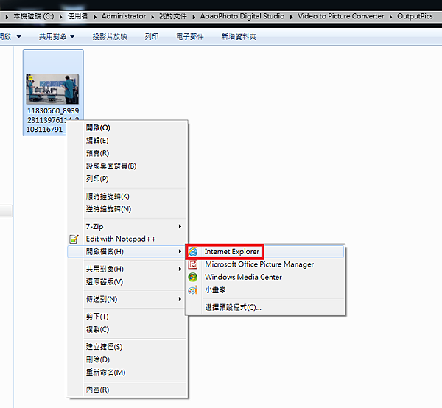Viewport: 442px width, 408px height.
Task: Select 複製(C) to copy the file
Action: 127,329
